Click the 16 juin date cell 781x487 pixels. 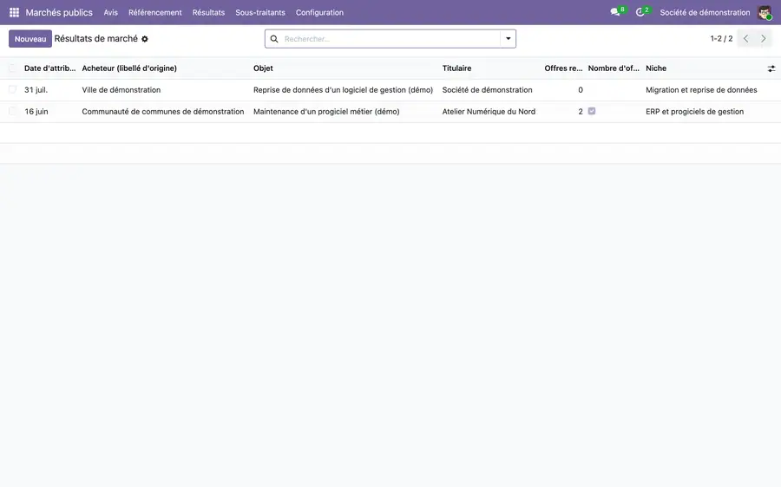click(x=36, y=112)
